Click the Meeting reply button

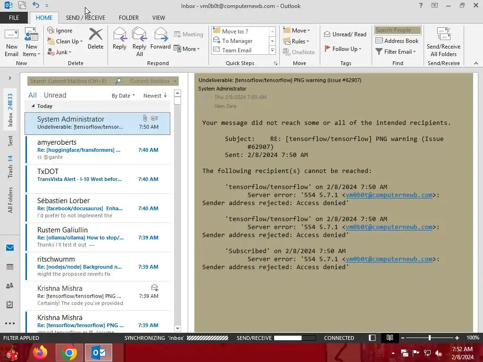tap(189, 34)
